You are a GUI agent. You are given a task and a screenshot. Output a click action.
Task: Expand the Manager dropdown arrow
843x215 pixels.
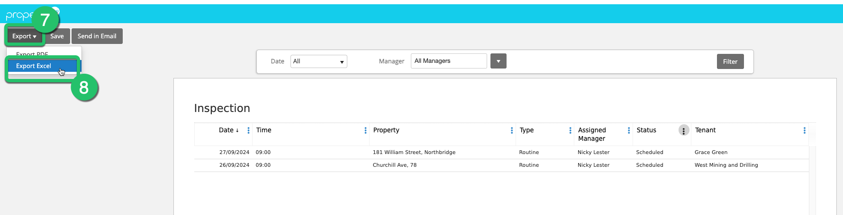coord(499,61)
